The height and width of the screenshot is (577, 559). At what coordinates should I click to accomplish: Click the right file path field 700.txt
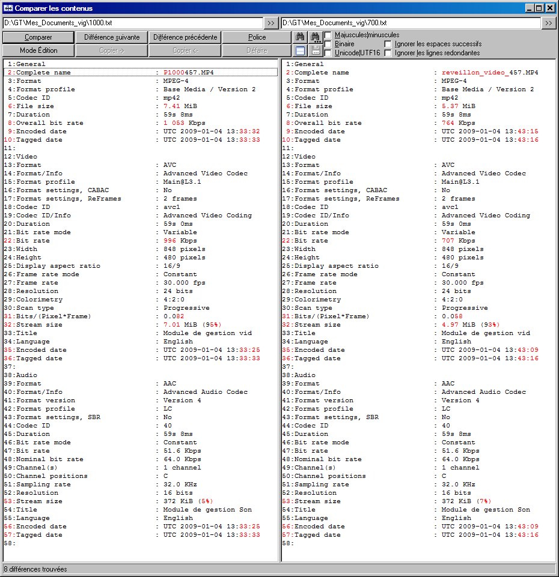[x=411, y=23]
